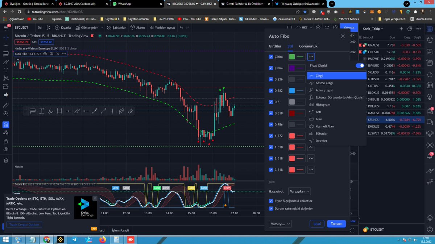Toggle eye hide-all-drawings icon in left sidebar
435x244 pixels.
click(x=6, y=149)
